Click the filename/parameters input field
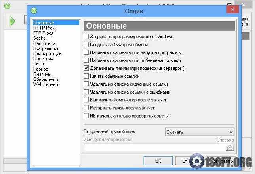The width and height of the screenshot is (255, 174). click(x=155, y=148)
